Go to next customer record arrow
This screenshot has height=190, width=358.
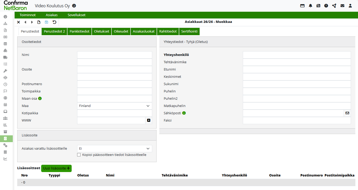(x=32, y=22)
